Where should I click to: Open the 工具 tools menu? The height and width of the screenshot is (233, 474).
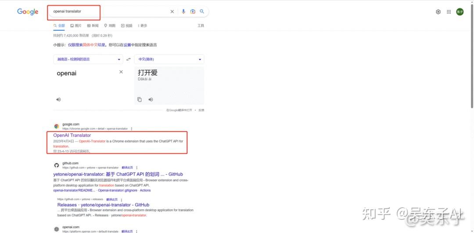[x=201, y=26]
